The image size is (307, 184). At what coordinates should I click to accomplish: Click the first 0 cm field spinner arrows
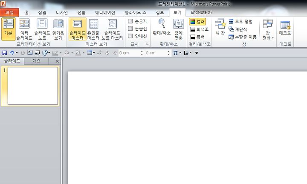click(142, 53)
